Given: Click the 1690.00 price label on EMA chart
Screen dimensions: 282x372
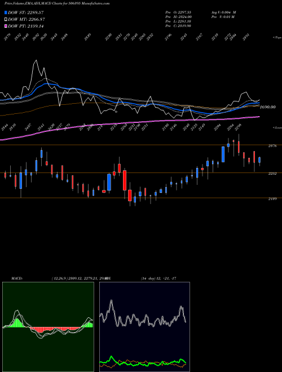Looking at the screenshot, I should (x=268, y=107).
